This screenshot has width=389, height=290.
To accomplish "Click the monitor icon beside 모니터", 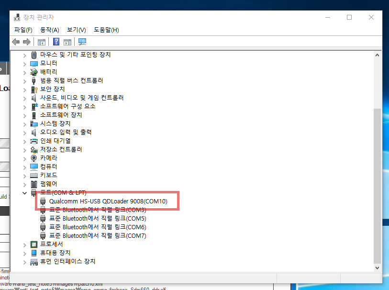I will 34,64.
